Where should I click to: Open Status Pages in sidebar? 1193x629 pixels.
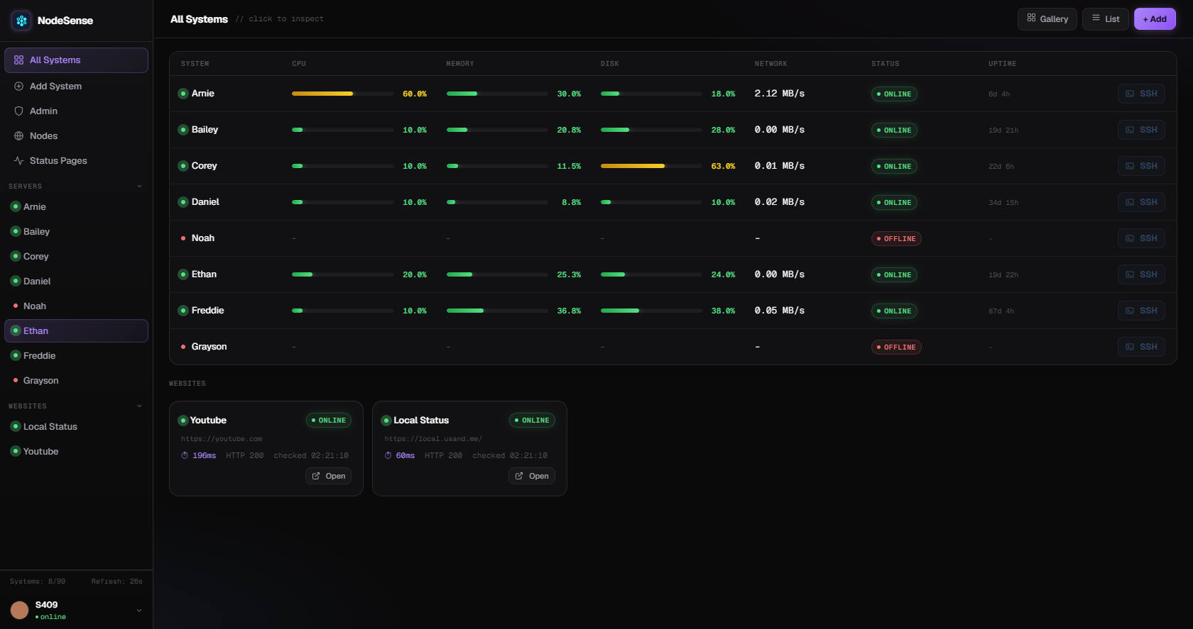[x=76, y=161]
